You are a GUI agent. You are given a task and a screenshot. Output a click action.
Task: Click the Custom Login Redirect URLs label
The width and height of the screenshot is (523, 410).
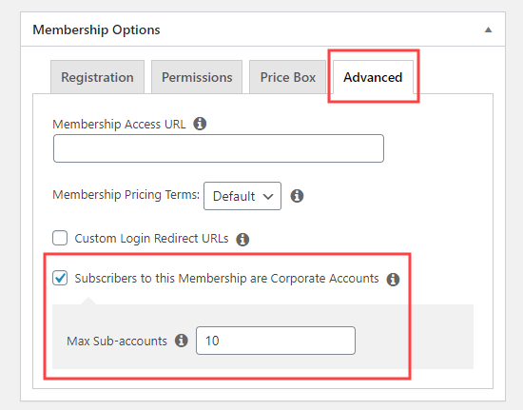click(x=151, y=239)
